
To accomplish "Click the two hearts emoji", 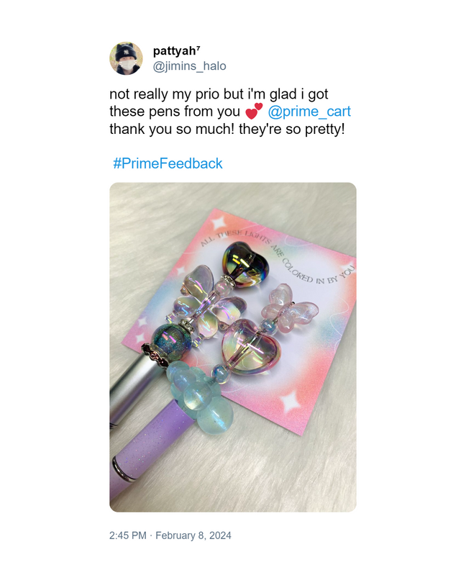I will (254, 111).
